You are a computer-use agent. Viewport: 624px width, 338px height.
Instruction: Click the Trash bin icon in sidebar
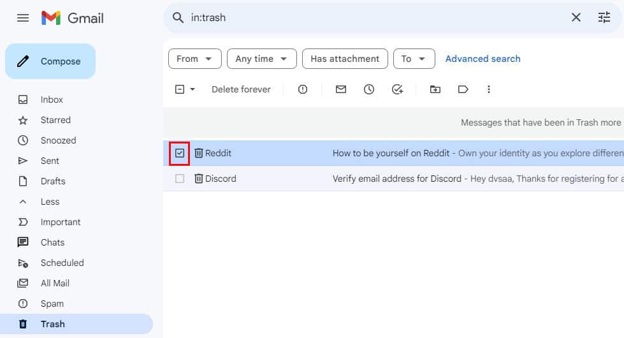[x=23, y=324]
